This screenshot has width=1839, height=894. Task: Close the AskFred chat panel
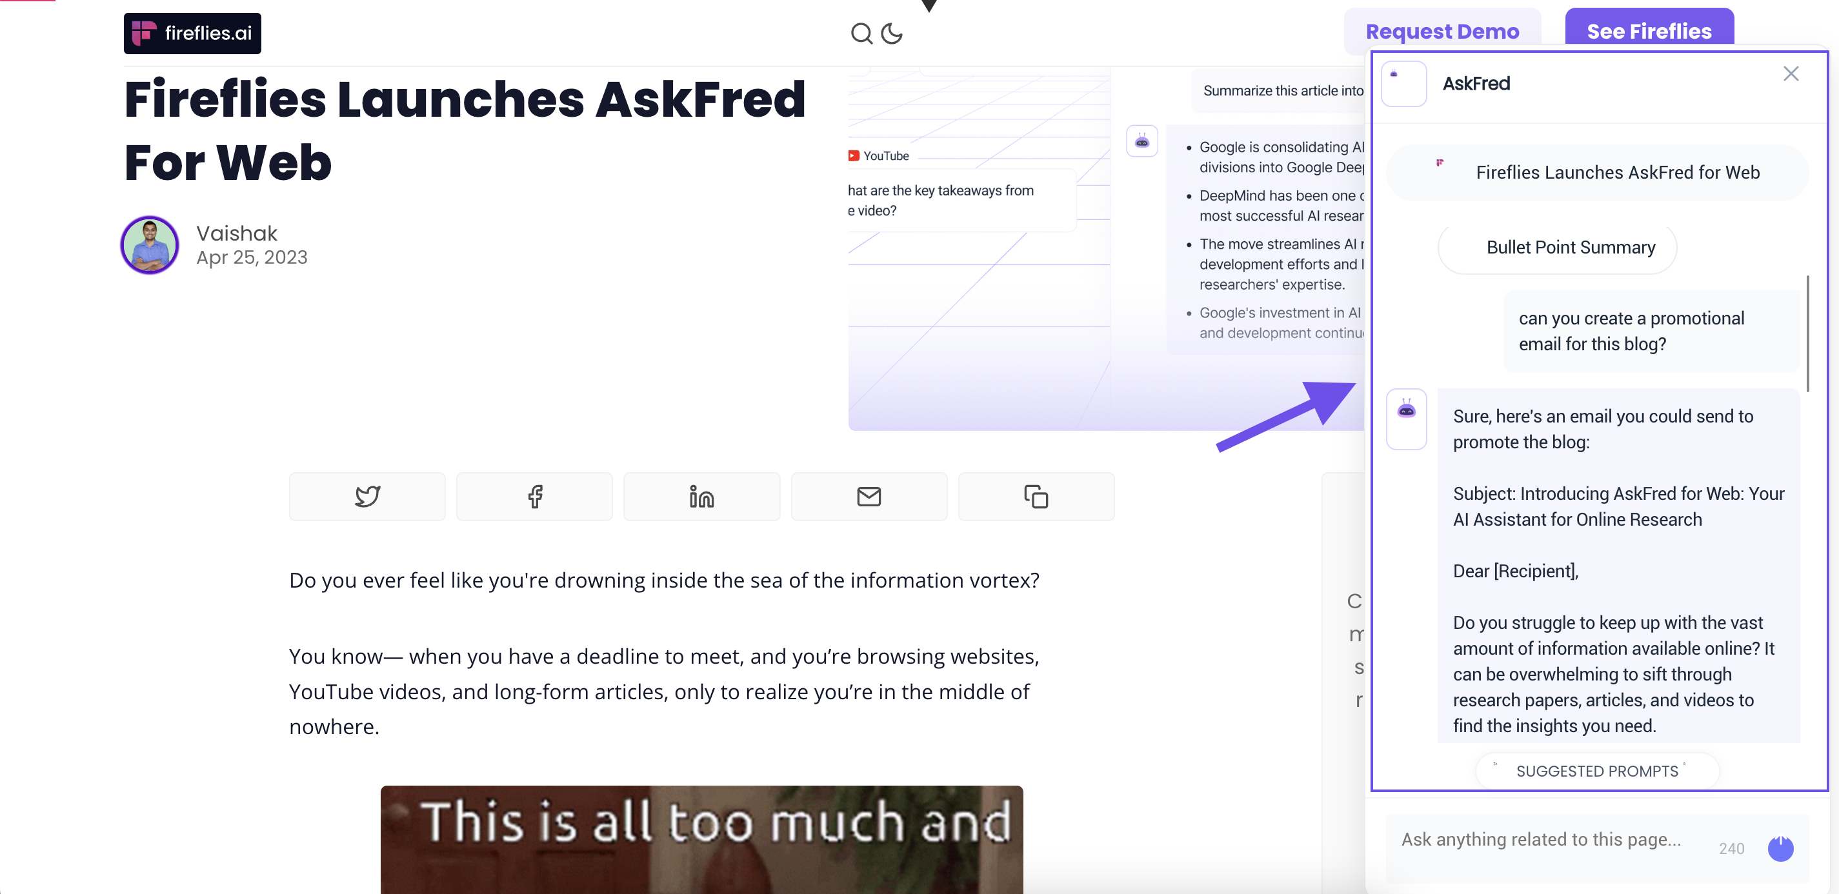click(x=1791, y=74)
